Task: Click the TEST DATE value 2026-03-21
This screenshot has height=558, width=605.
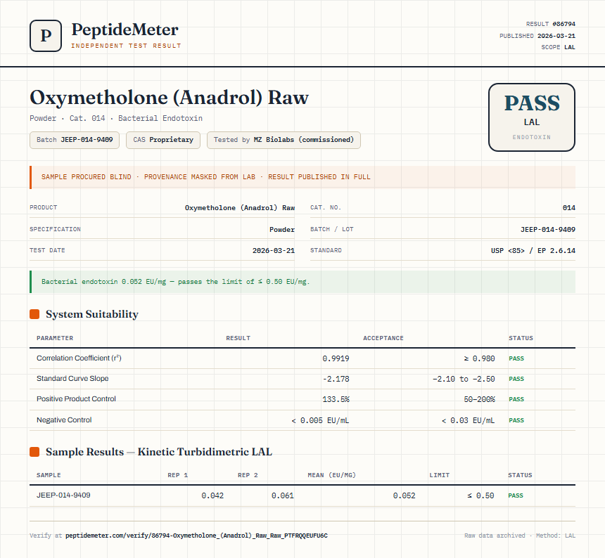Action: 273,250
